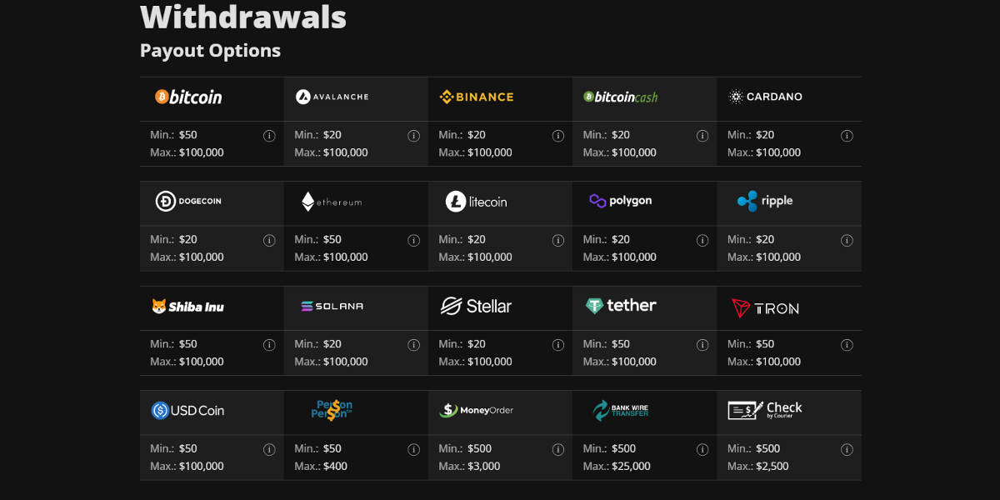The image size is (1000, 500).
Task: Select the Avalanche payout option logo
Action: (332, 97)
